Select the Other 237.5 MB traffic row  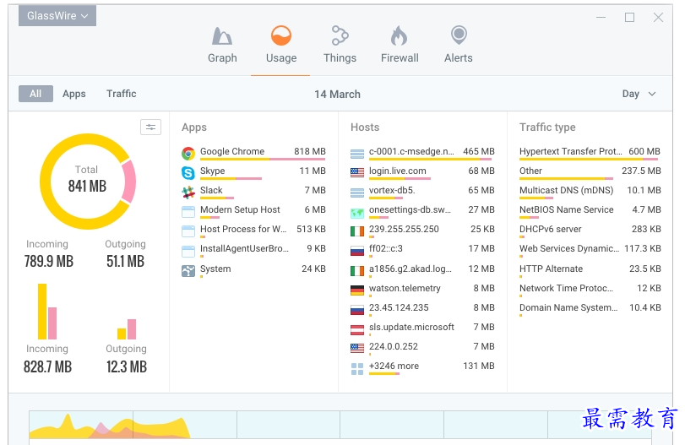click(590, 172)
